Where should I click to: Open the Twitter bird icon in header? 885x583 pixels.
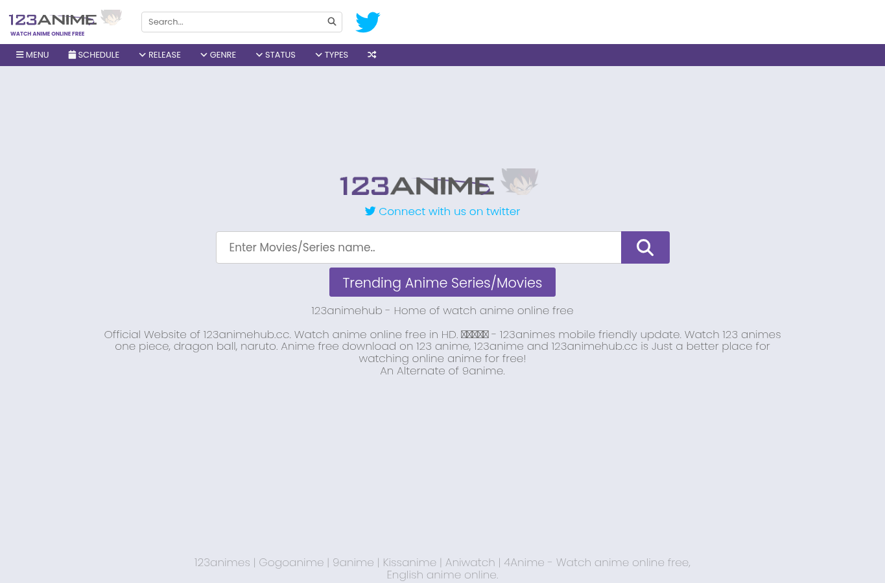click(x=368, y=22)
